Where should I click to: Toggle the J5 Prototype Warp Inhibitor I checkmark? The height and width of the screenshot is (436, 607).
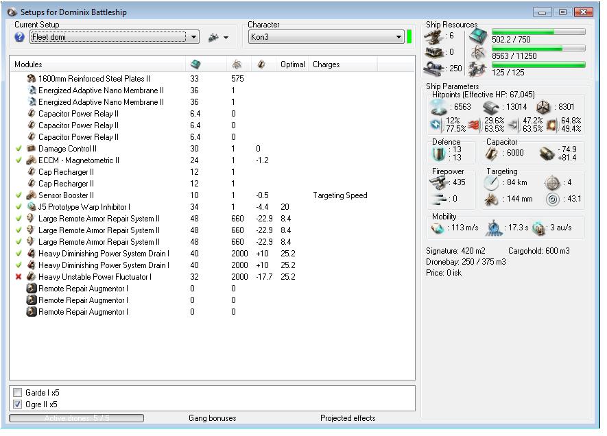click(19, 206)
